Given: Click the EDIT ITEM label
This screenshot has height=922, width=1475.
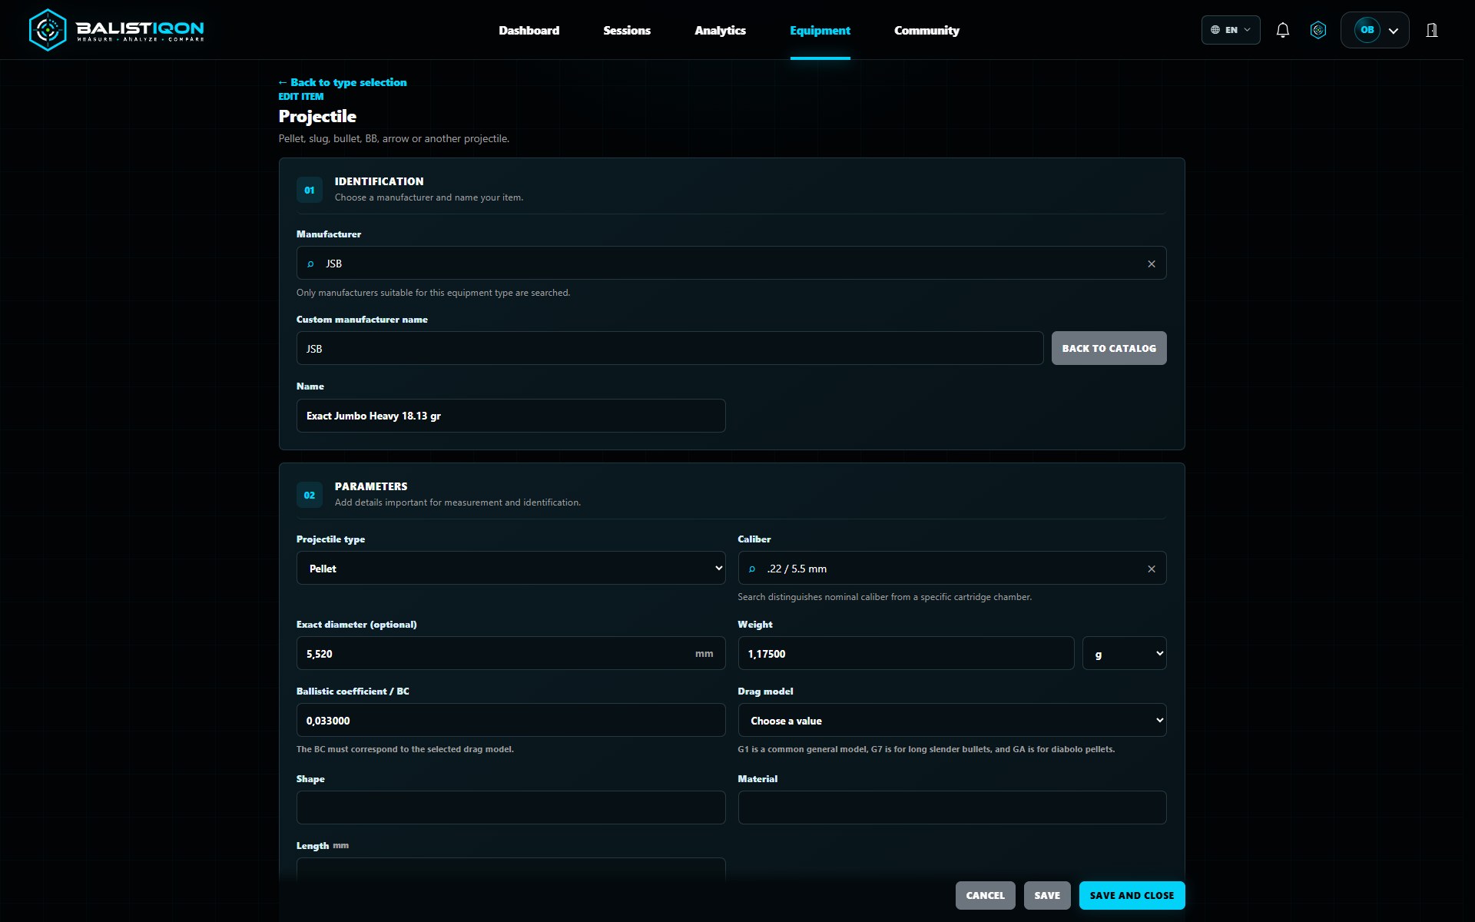Looking at the screenshot, I should tap(301, 97).
